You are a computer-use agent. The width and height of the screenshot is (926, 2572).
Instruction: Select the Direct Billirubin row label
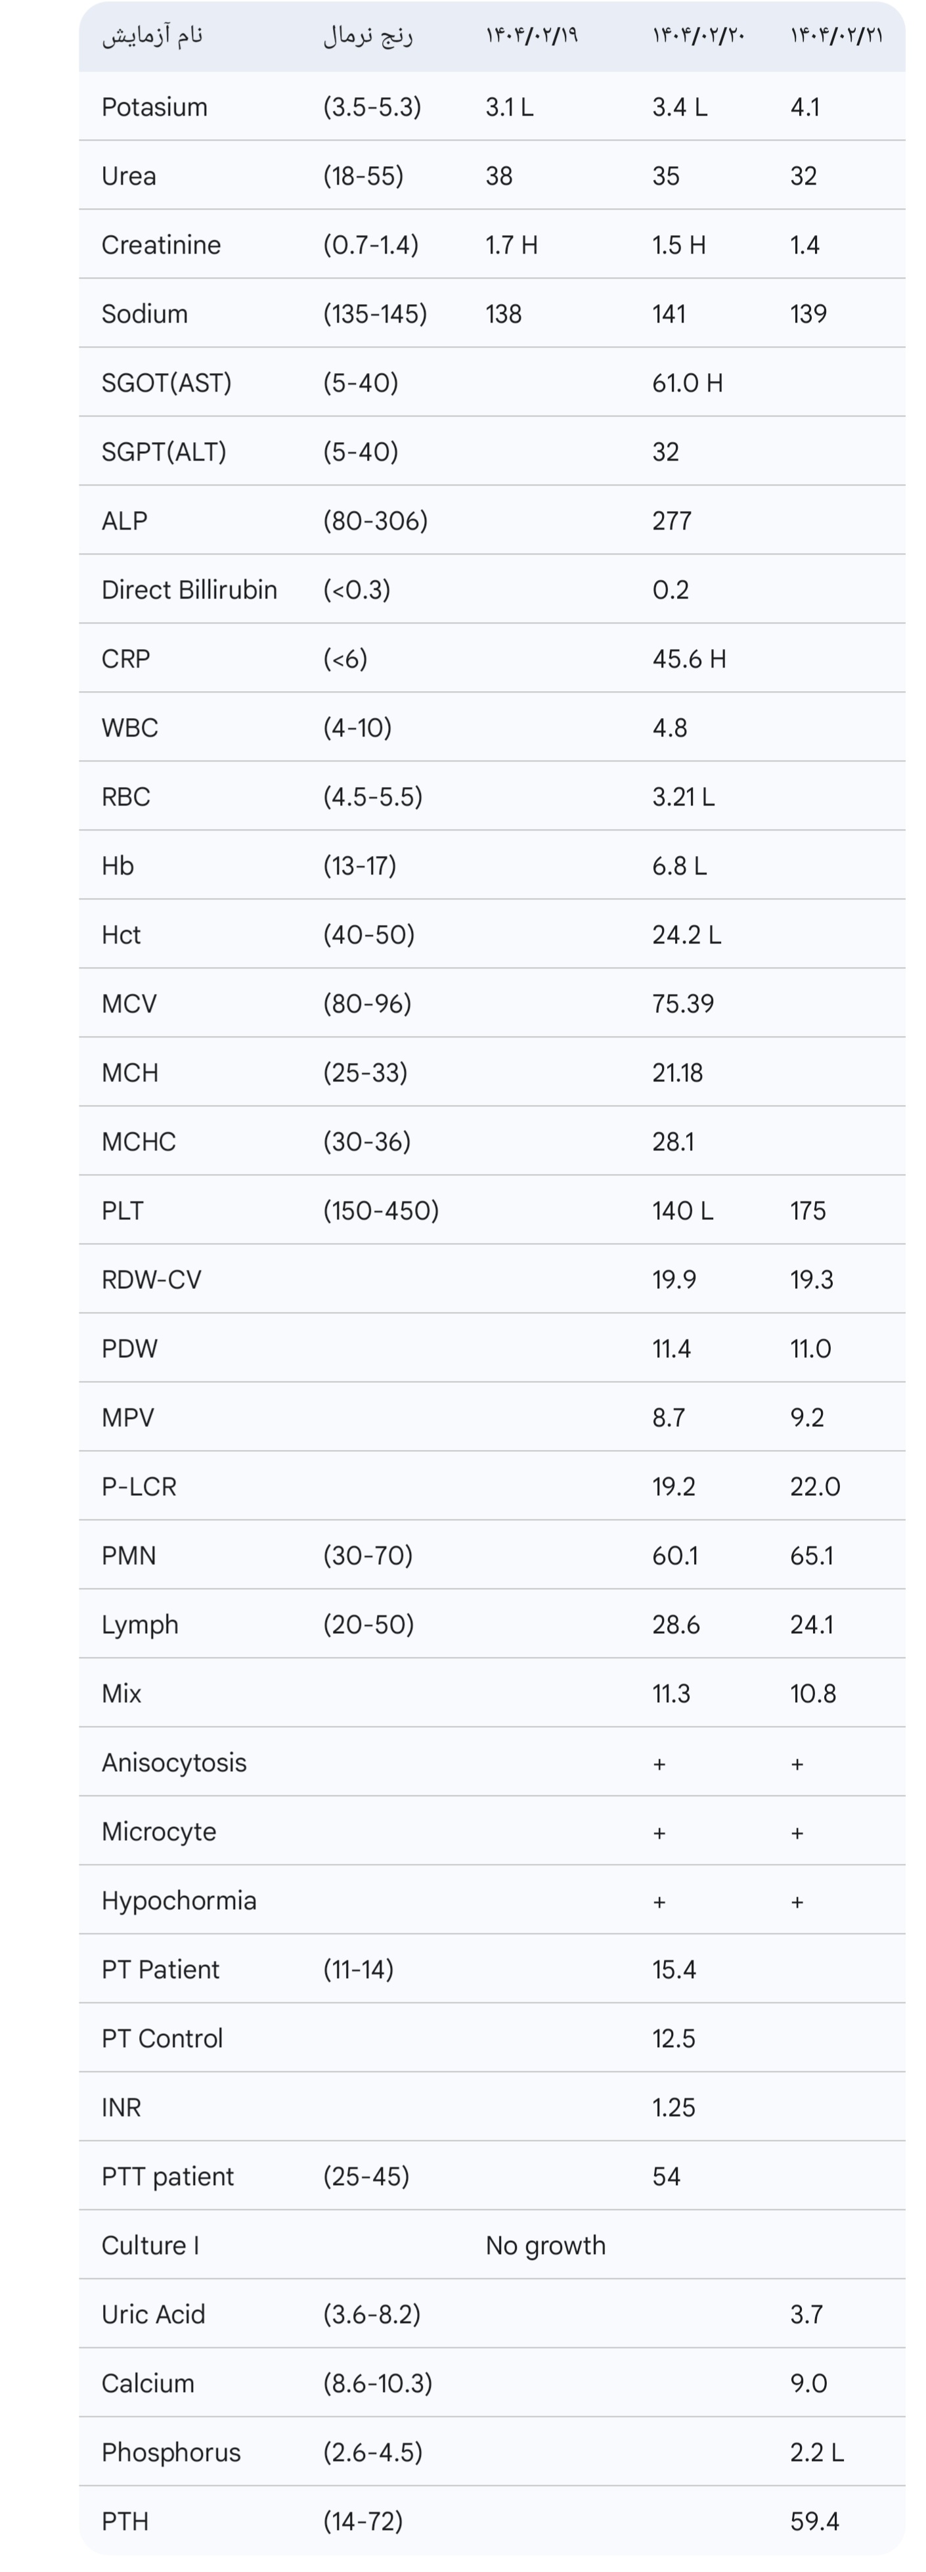(x=190, y=589)
